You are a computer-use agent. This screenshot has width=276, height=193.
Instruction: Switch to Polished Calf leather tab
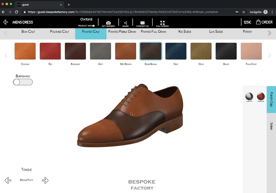pos(59,32)
